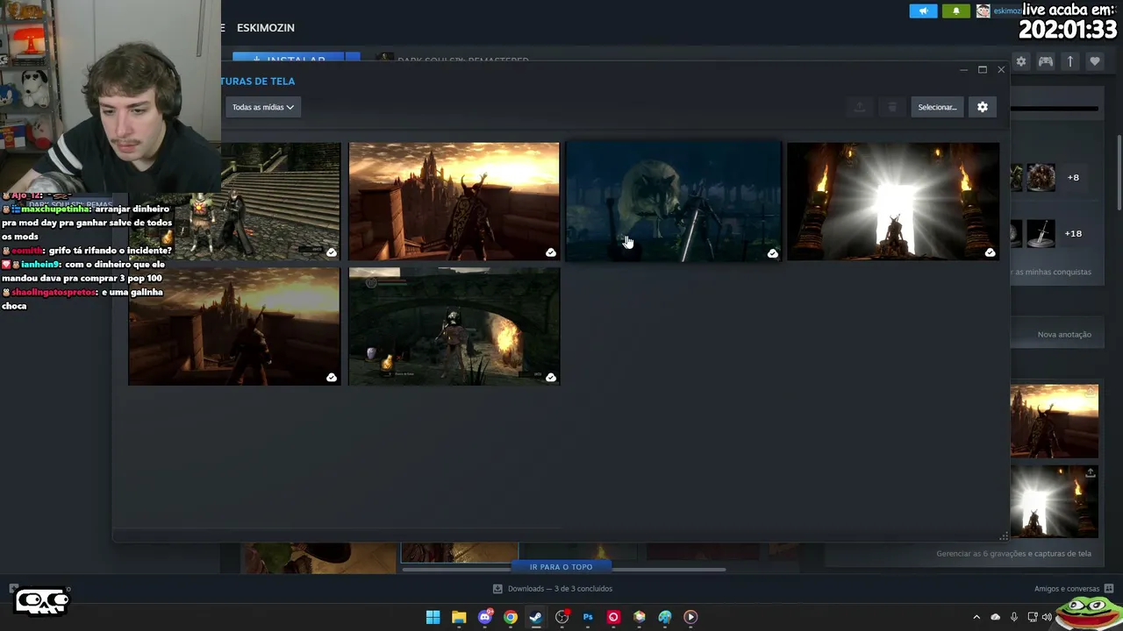Open the Todas as mídias filter dropdown
Image resolution: width=1123 pixels, height=631 pixels.
click(x=263, y=107)
